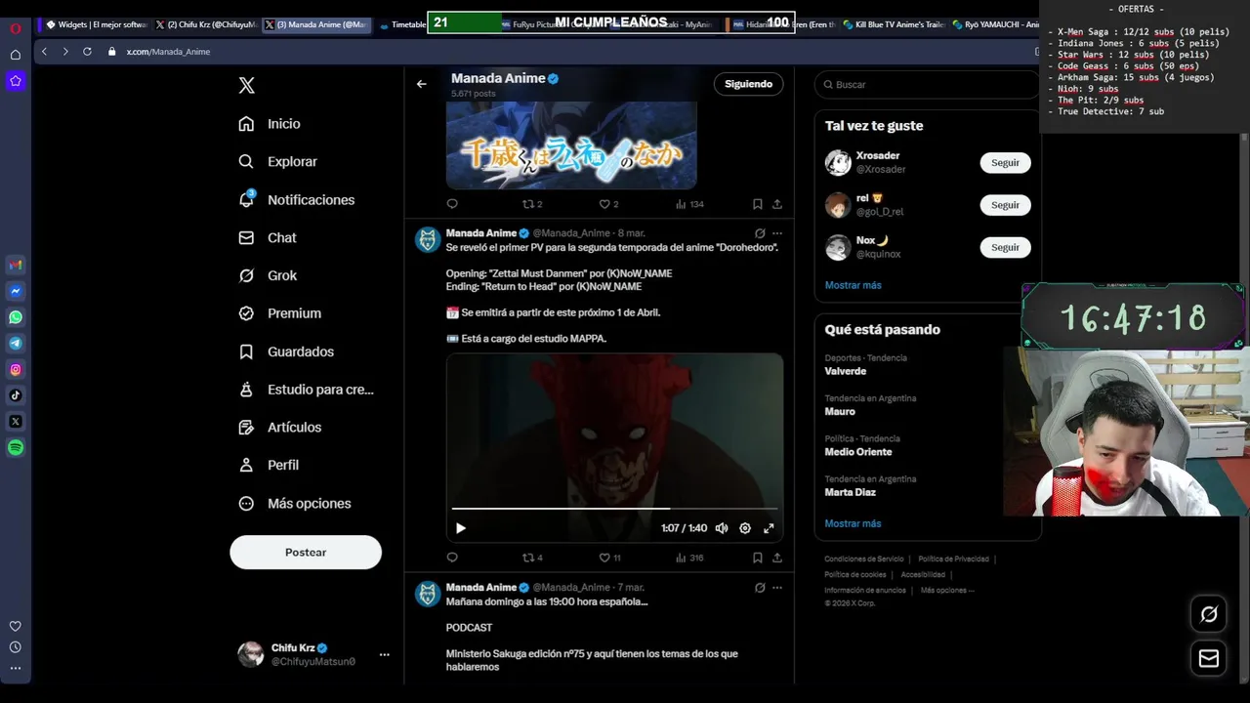Open Messenger from the Opera sidebar
Viewport: 1250px width, 703px height.
click(16, 291)
